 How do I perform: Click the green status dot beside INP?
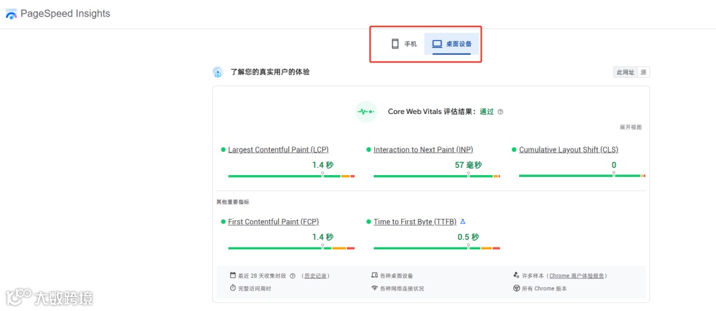click(x=369, y=150)
